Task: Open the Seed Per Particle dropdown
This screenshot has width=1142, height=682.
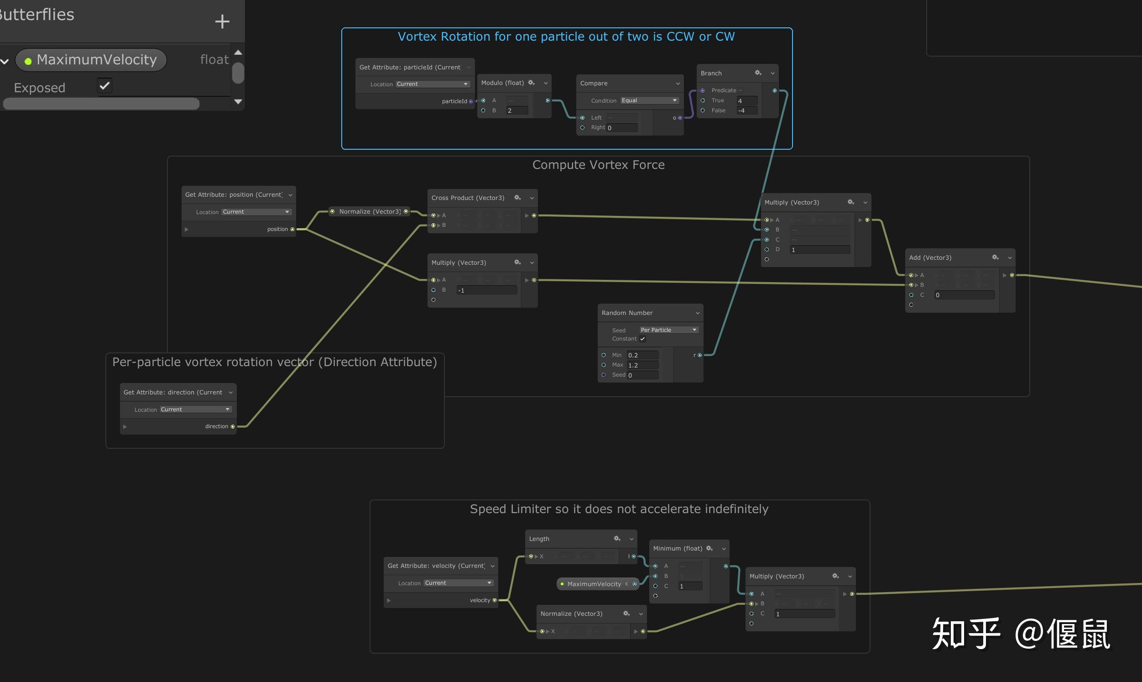Action: (x=668, y=330)
